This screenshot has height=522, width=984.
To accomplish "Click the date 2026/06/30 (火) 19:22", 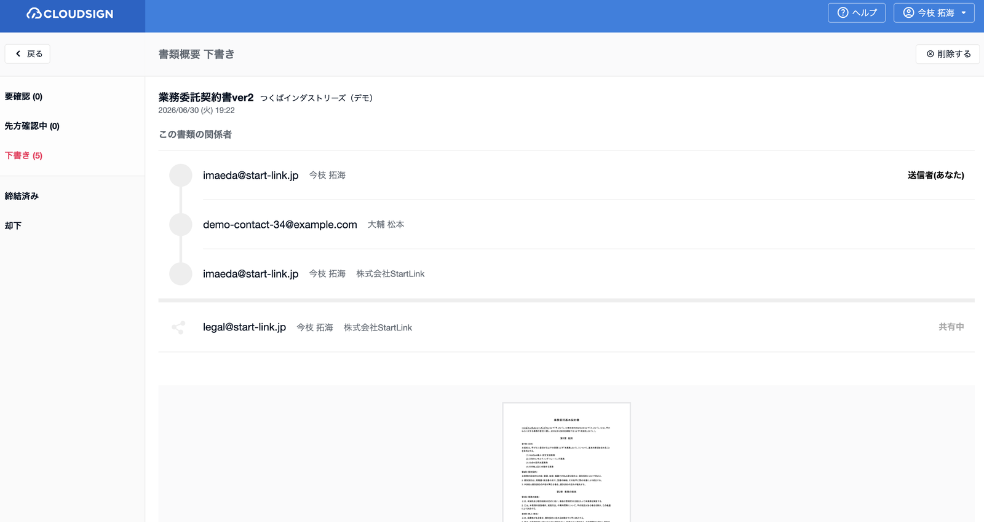I will (x=196, y=111).
